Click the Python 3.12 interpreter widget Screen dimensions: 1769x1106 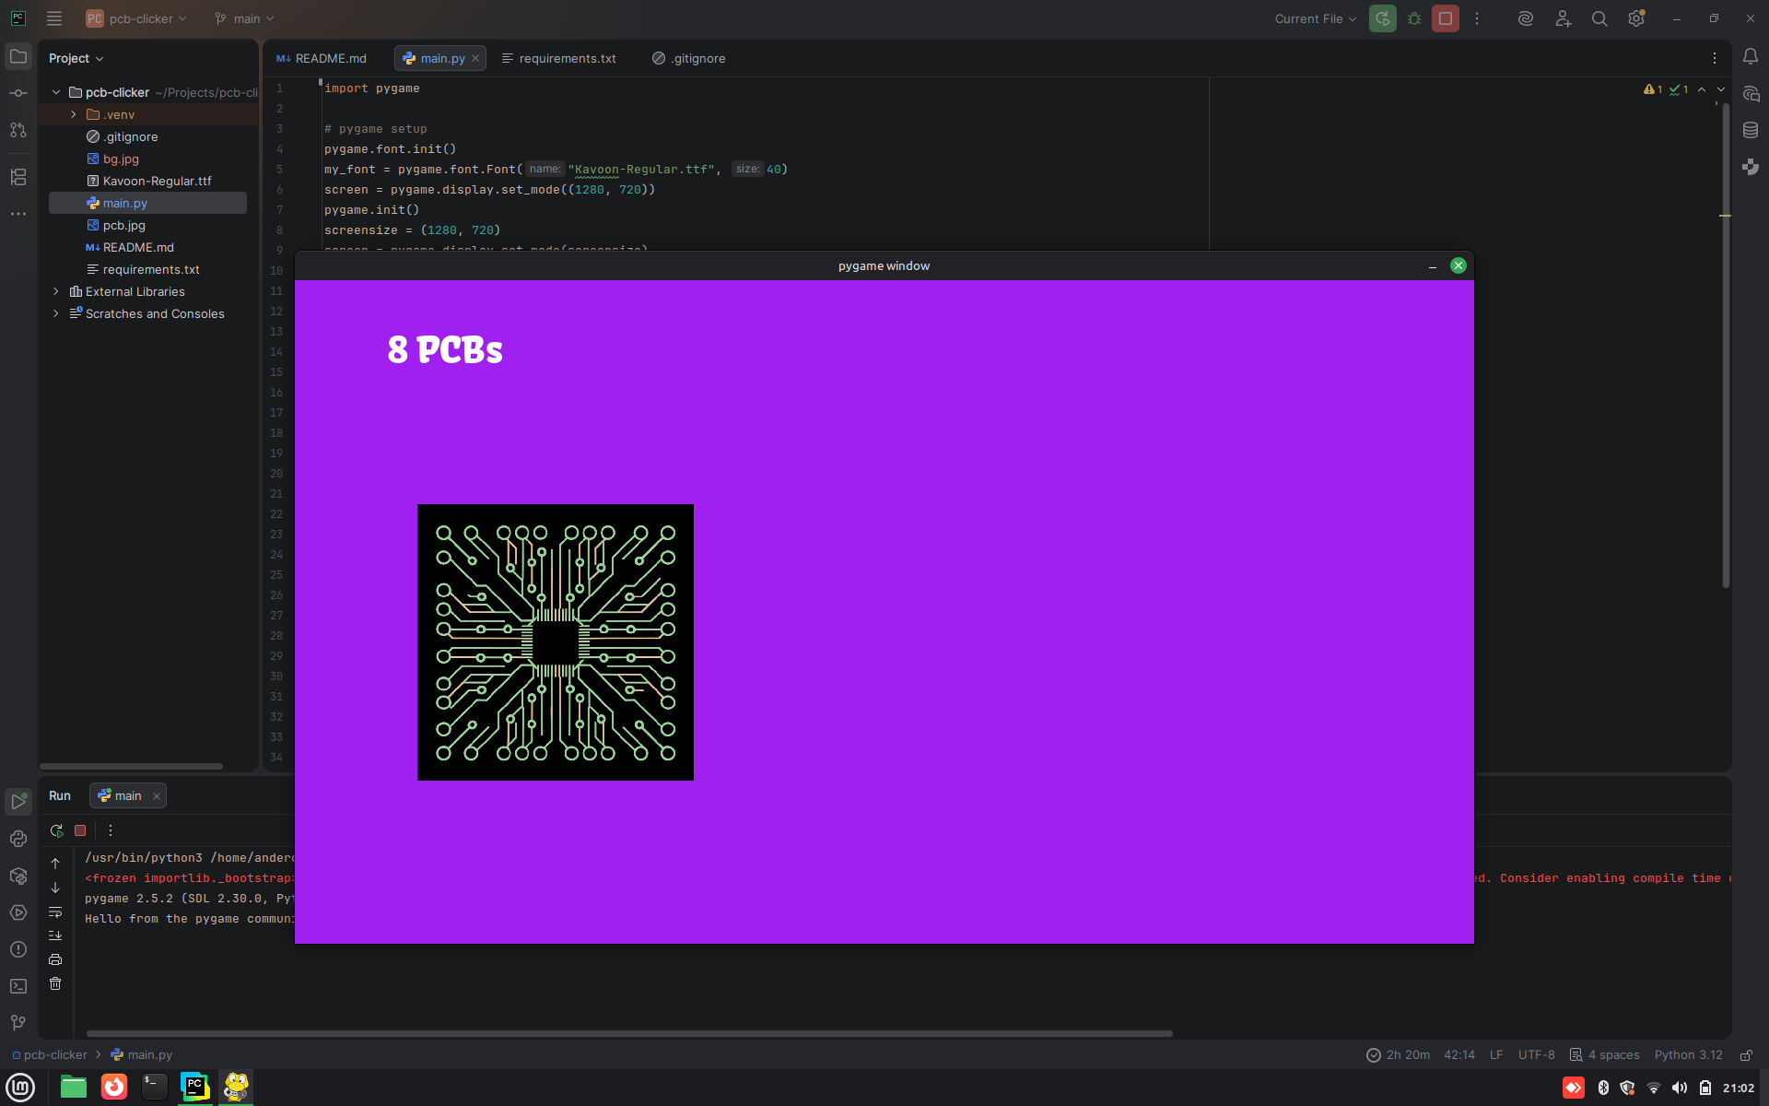[x=1688, y=1055]
